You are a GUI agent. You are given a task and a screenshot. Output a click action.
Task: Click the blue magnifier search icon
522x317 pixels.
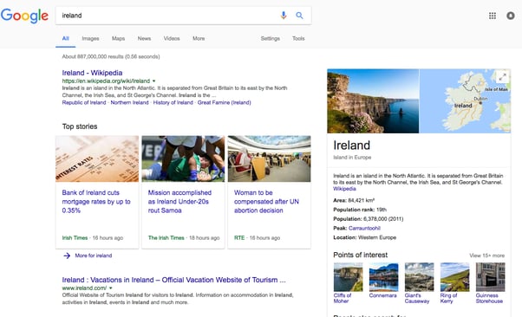pyautogui.click(x=299, y=16)
